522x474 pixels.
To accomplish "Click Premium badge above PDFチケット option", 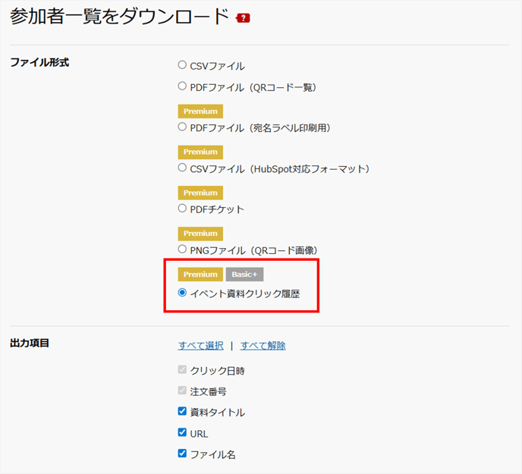I will (200, 193).
